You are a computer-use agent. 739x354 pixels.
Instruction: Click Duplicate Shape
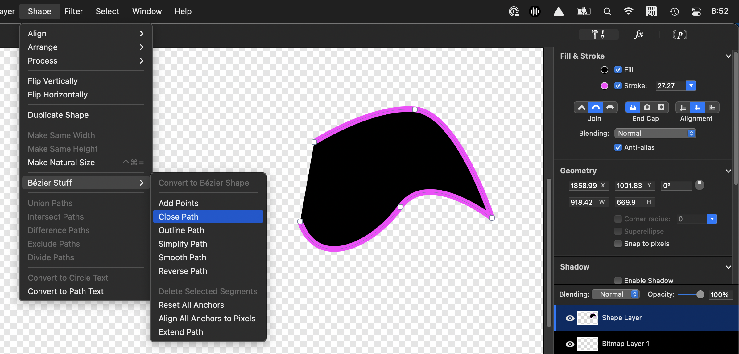[58, 115]
